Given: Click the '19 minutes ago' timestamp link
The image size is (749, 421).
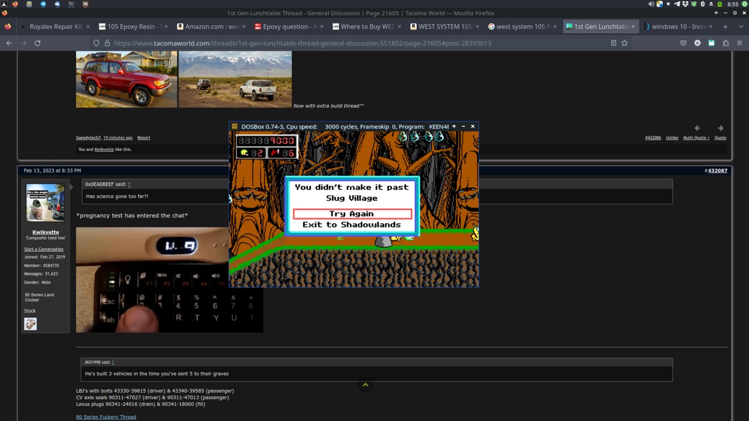Looking at the screenshot, I should 118,138.
